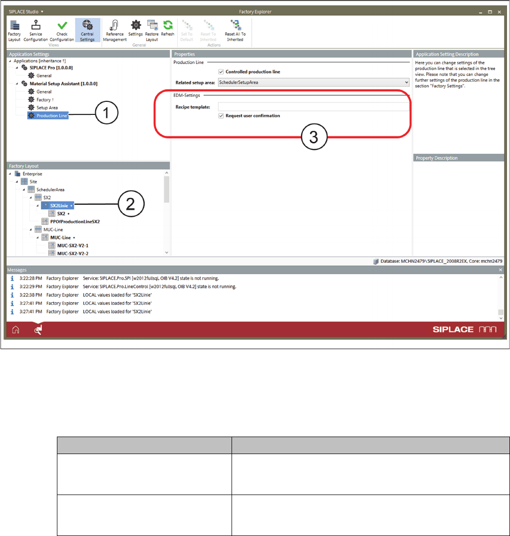Select General under SIPLACE Pro

pos(44,75)
